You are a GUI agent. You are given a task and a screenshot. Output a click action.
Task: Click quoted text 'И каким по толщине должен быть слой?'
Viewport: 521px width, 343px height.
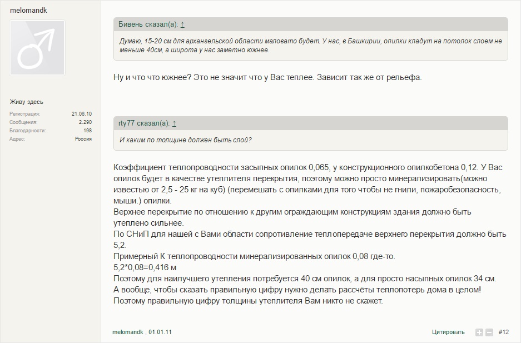coord(185,140)
